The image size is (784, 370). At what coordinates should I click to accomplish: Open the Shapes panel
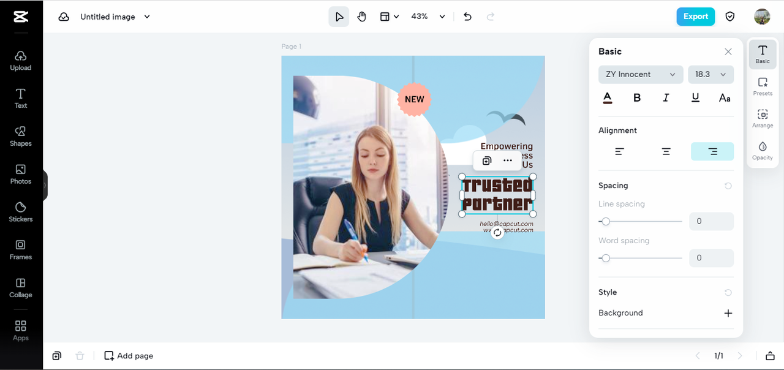(x=21, y=136)
